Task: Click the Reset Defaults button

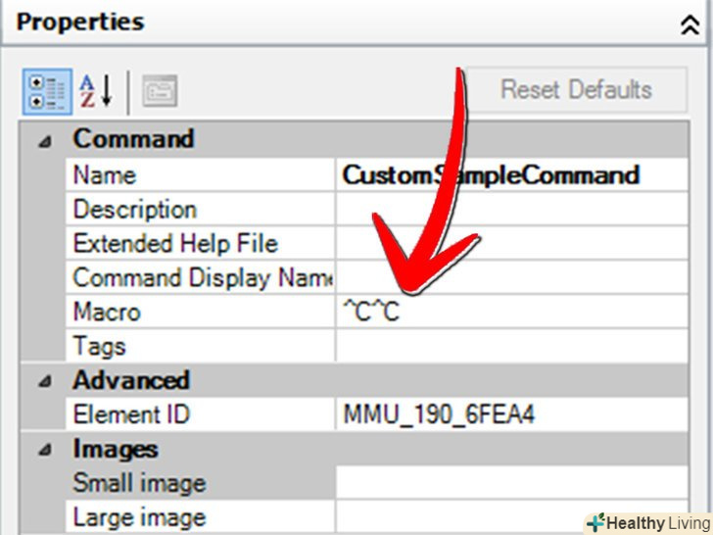Action: tap(576, 90)
